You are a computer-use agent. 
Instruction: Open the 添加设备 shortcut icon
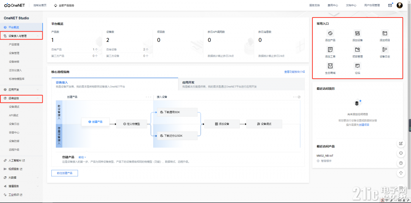[x=357, y=33]
